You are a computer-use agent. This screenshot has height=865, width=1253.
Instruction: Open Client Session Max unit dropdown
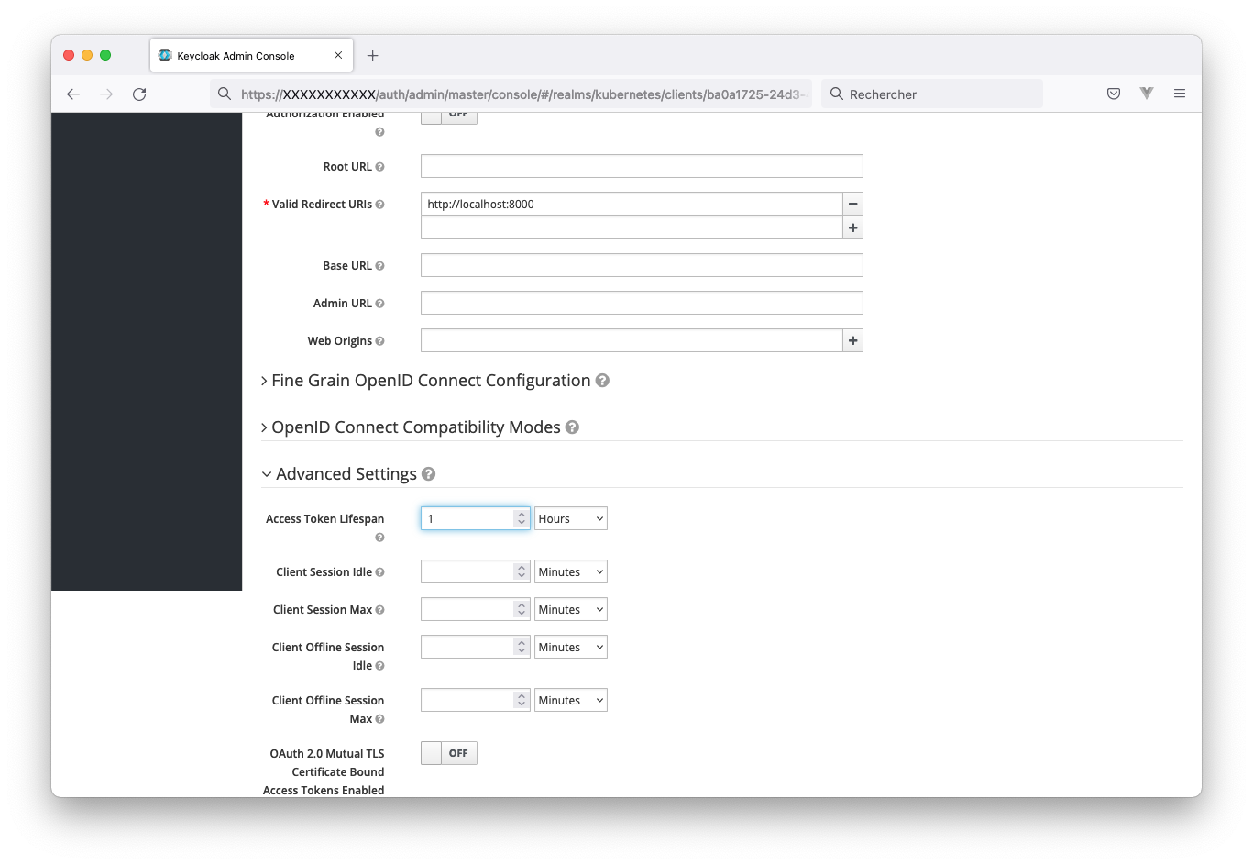tap(570, 609)
